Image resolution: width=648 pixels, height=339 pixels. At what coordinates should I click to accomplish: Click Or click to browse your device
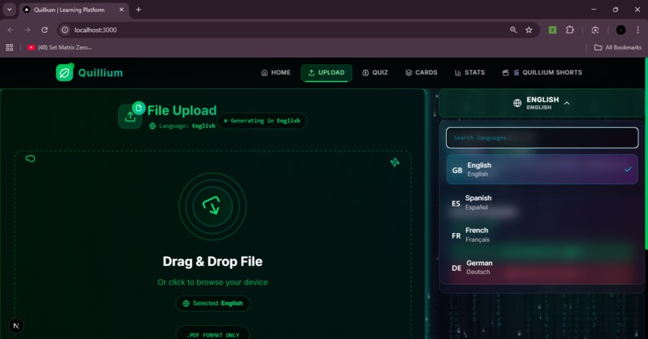[x=212, y=283]
